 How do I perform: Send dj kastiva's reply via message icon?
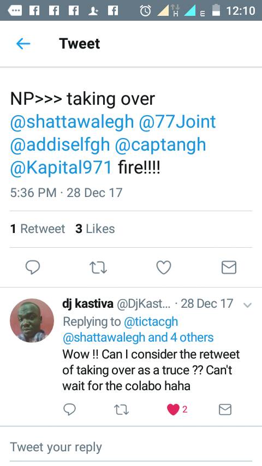225,410
